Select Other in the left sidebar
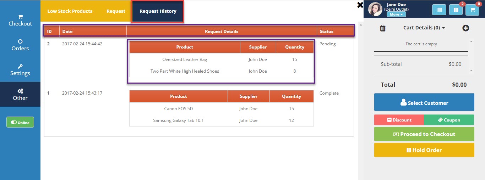The width and height of the screenshot is (485, 180). 20,95
